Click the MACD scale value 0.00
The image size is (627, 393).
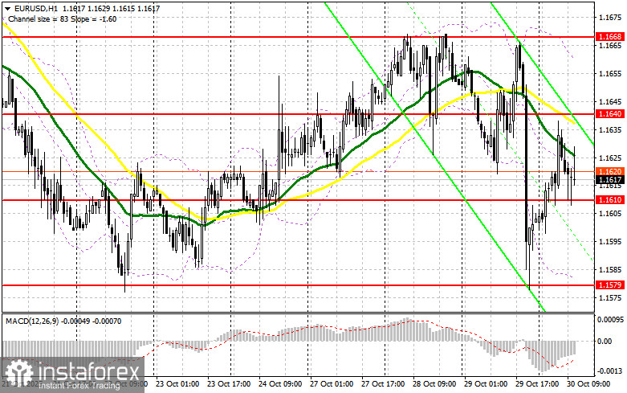click(x=605, y=341)
